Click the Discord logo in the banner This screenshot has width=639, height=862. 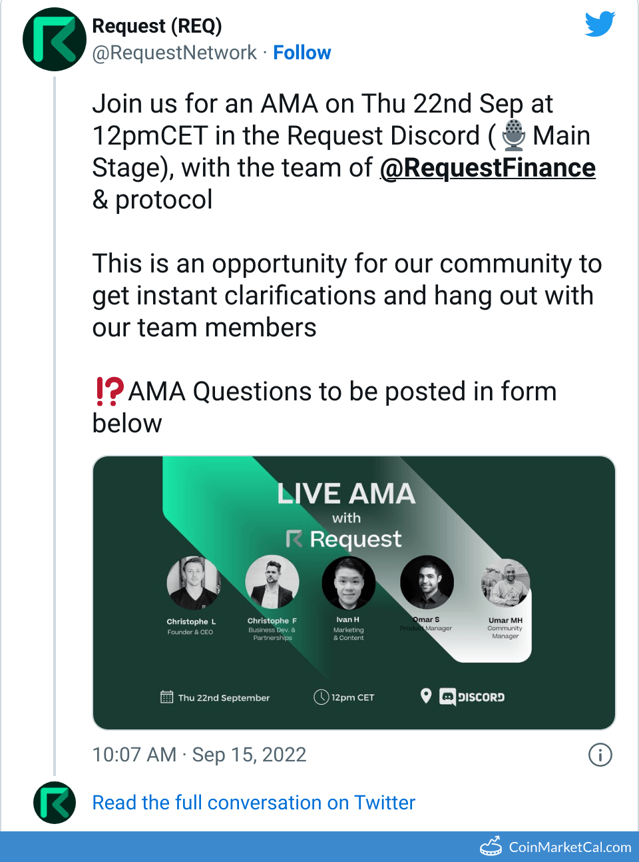[x=472, y=697]
